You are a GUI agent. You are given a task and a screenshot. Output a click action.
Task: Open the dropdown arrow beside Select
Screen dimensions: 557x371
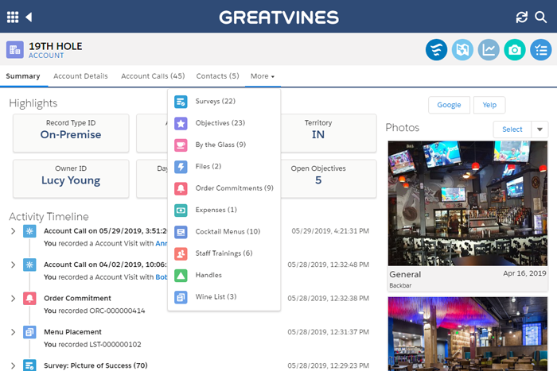pyautogui.click(x=540, y=129)
